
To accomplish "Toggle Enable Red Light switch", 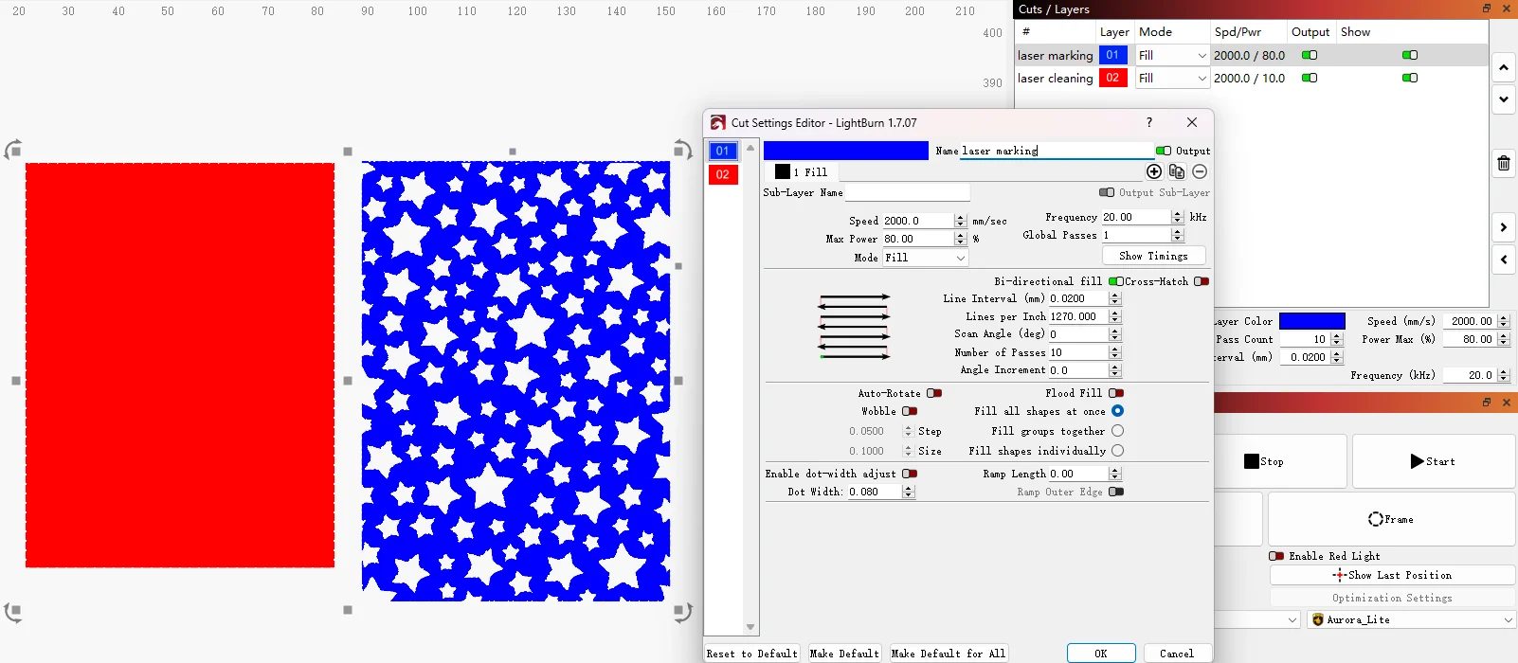I will coord(1276,556).
